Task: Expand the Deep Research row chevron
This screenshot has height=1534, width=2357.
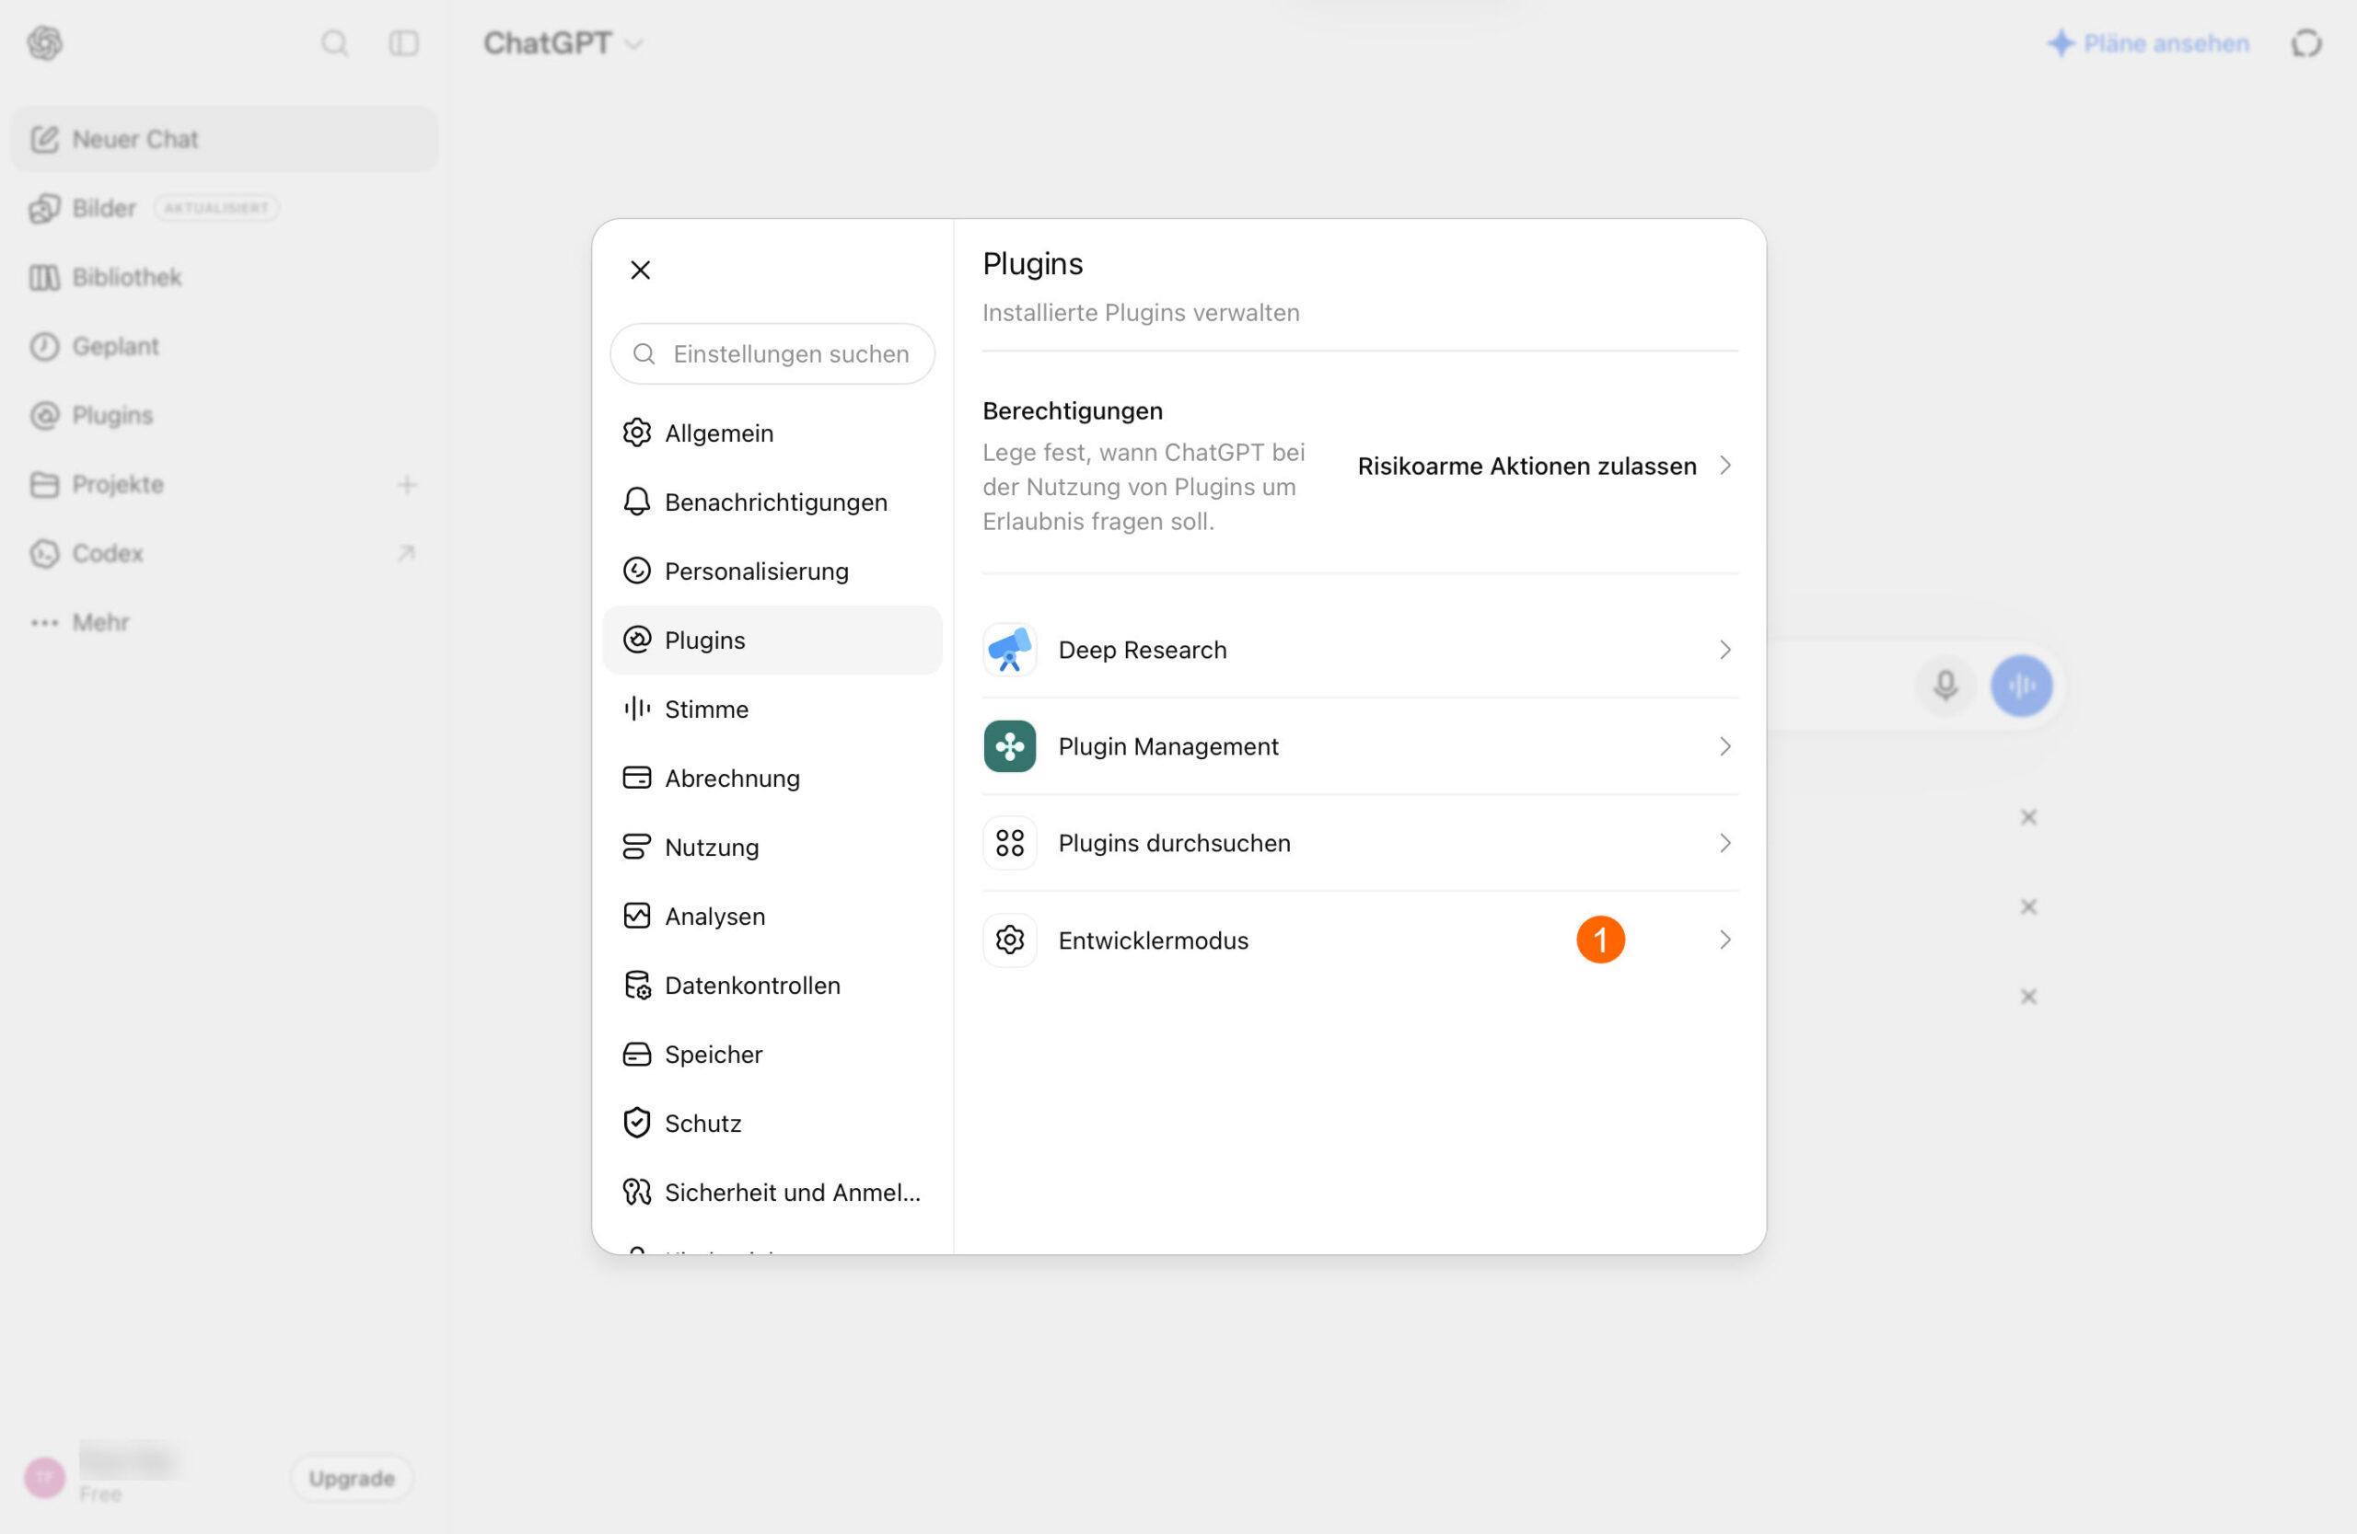Action: click(x=1724, y=651)
